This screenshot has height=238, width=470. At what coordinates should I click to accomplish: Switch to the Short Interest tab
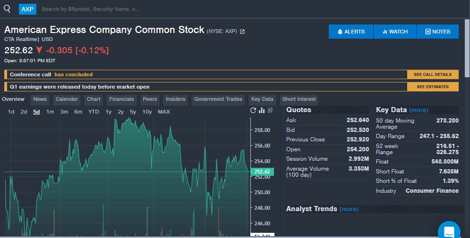pyautogui.click(x=299, y=99)
